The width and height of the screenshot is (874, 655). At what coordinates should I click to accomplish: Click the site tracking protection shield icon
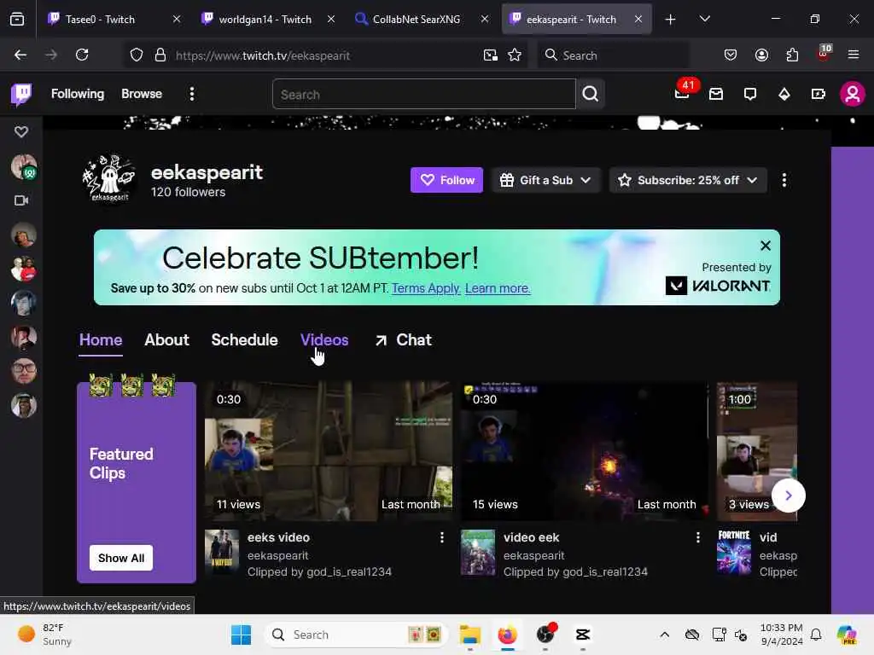pyautogui.click(x=137, y=55)
